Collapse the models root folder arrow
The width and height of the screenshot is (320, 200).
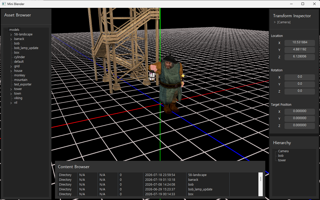pyautogui.click(x=7, y=30)
